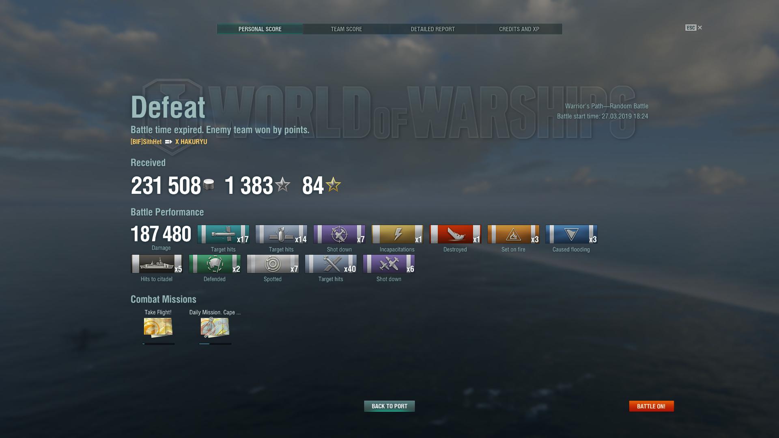
Task: Select the Incapacitations x1 ribbon
Action: tap(397, 234)
